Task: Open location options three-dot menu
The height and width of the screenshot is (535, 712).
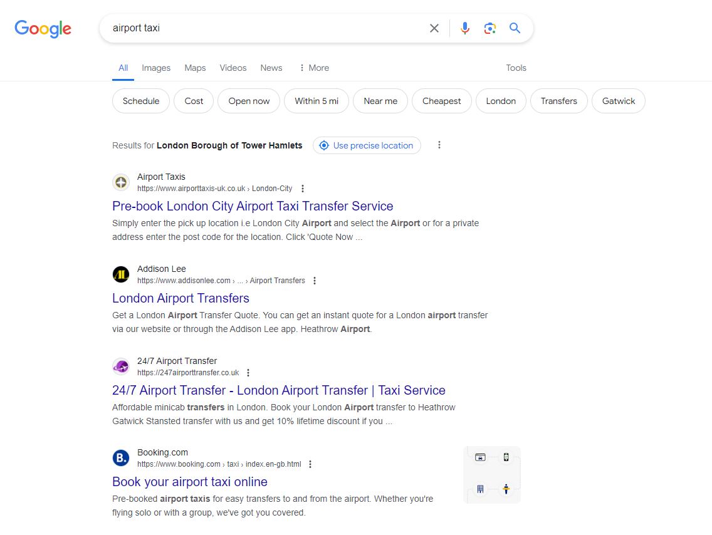Action: pyautogui.click(x=439, y=145)
